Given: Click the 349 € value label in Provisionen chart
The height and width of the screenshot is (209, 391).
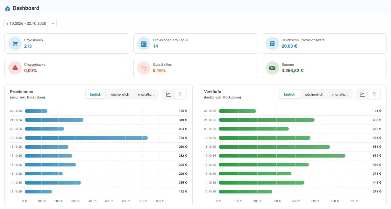Looking at the screenshot, I should click(x=183, y=120).
